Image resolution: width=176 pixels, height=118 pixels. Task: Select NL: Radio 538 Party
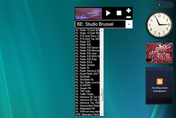pos(87,59)
